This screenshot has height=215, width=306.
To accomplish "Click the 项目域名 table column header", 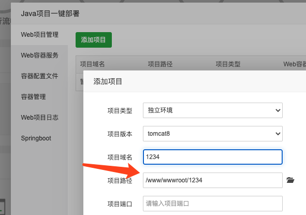I will [92, 64].
